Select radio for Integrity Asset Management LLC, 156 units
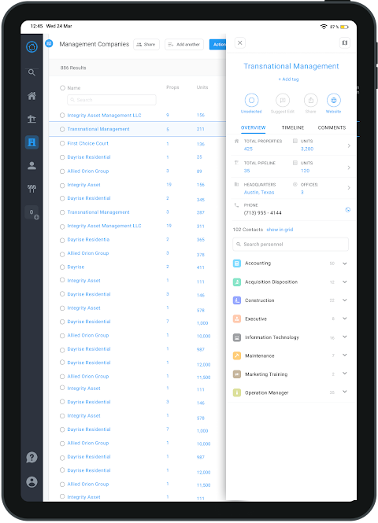Image resolution: width=378 pixels, height=523 pixels. tap(62, 116)
